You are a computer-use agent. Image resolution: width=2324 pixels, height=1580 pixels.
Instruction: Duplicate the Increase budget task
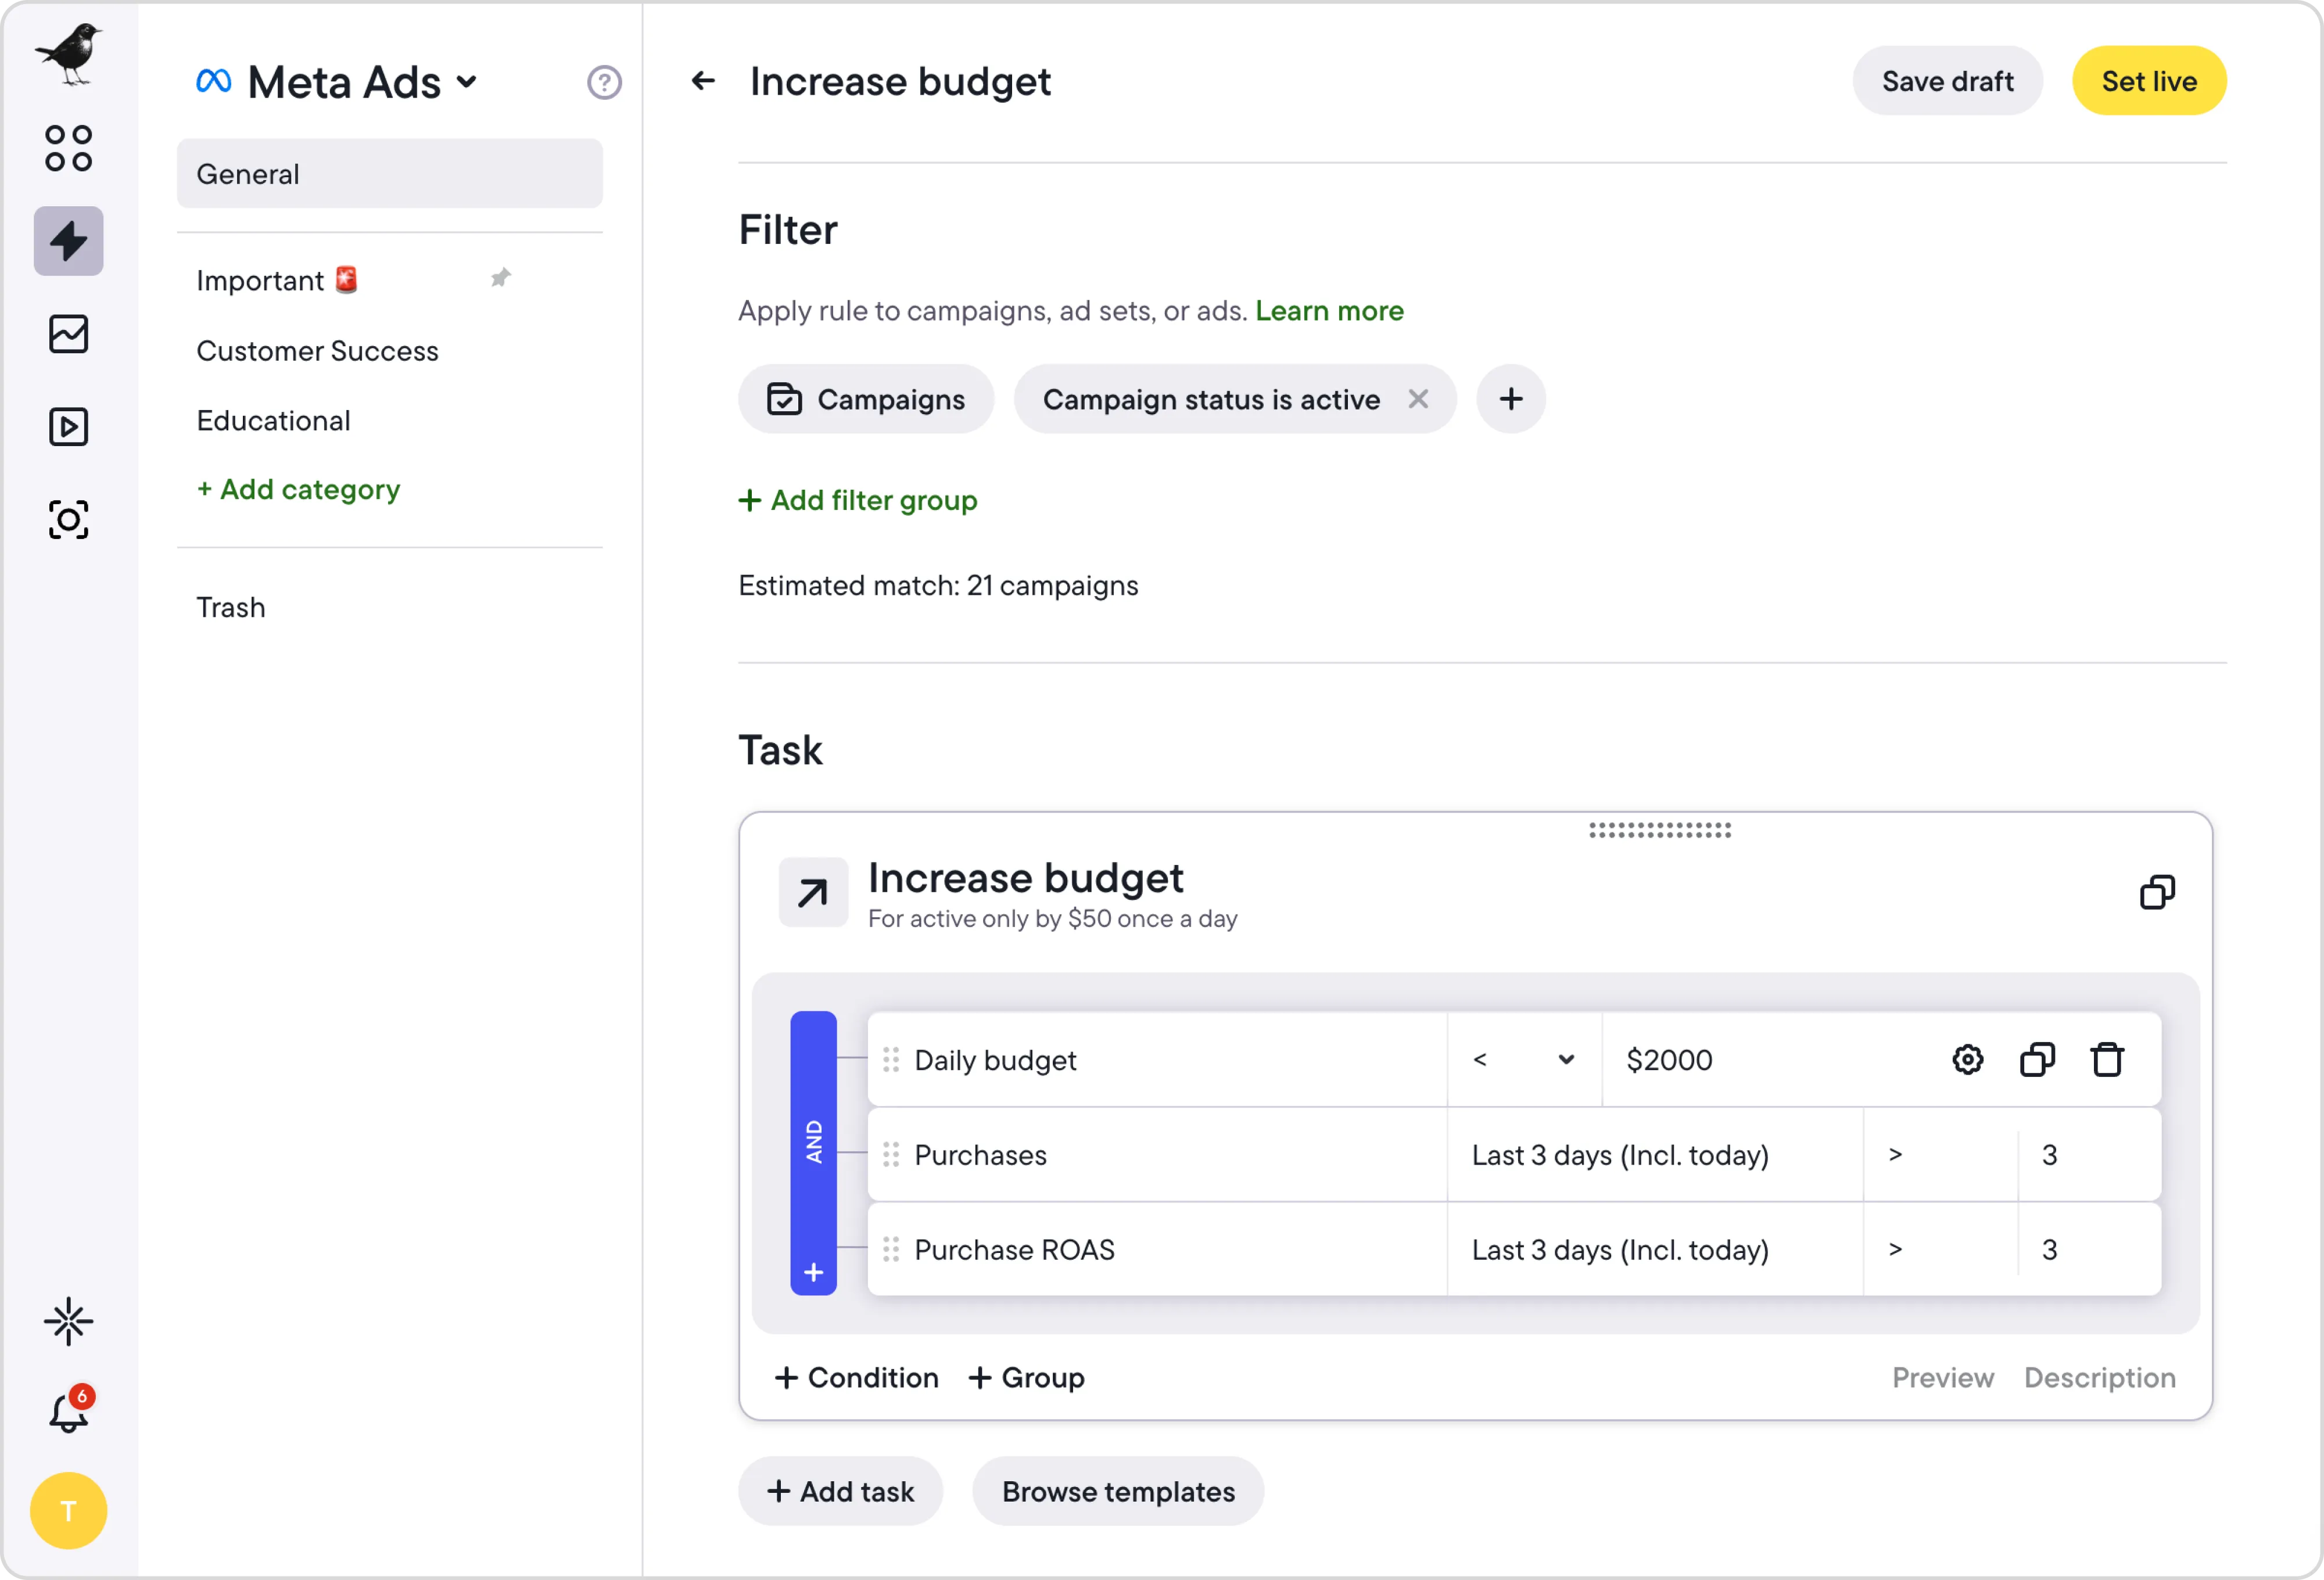(x=2157, y=892)
